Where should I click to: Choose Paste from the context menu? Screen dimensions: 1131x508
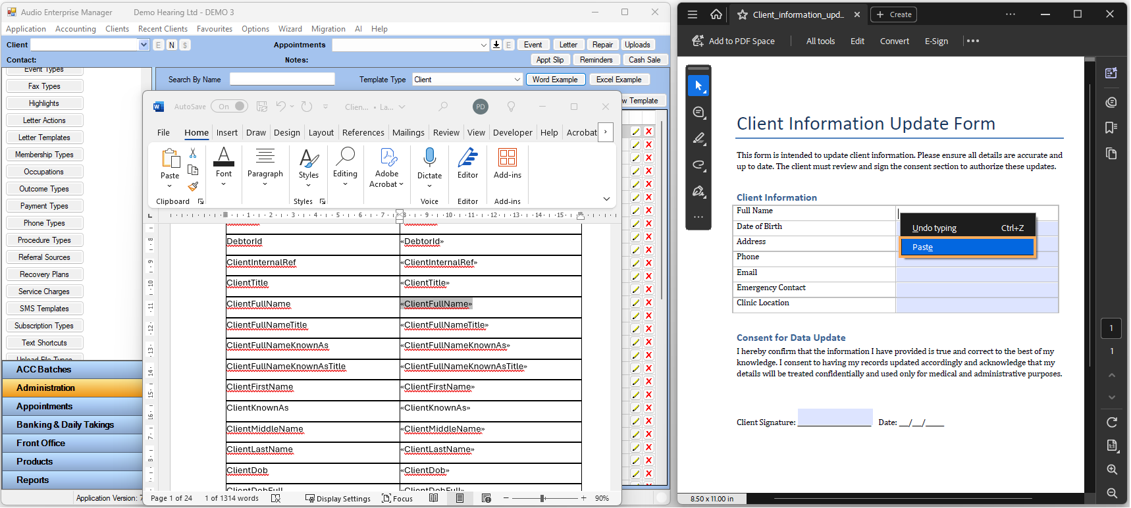click(x=966, y=247)
